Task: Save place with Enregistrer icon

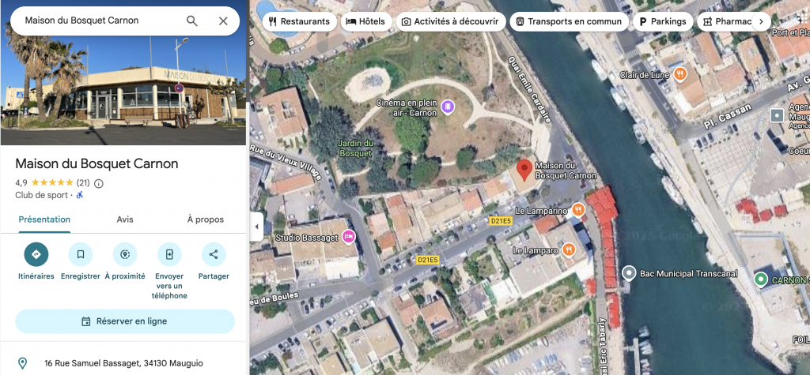Action: click(80, 254)
